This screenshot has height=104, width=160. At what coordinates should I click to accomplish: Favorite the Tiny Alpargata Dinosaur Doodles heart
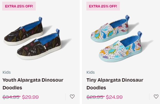156,97
